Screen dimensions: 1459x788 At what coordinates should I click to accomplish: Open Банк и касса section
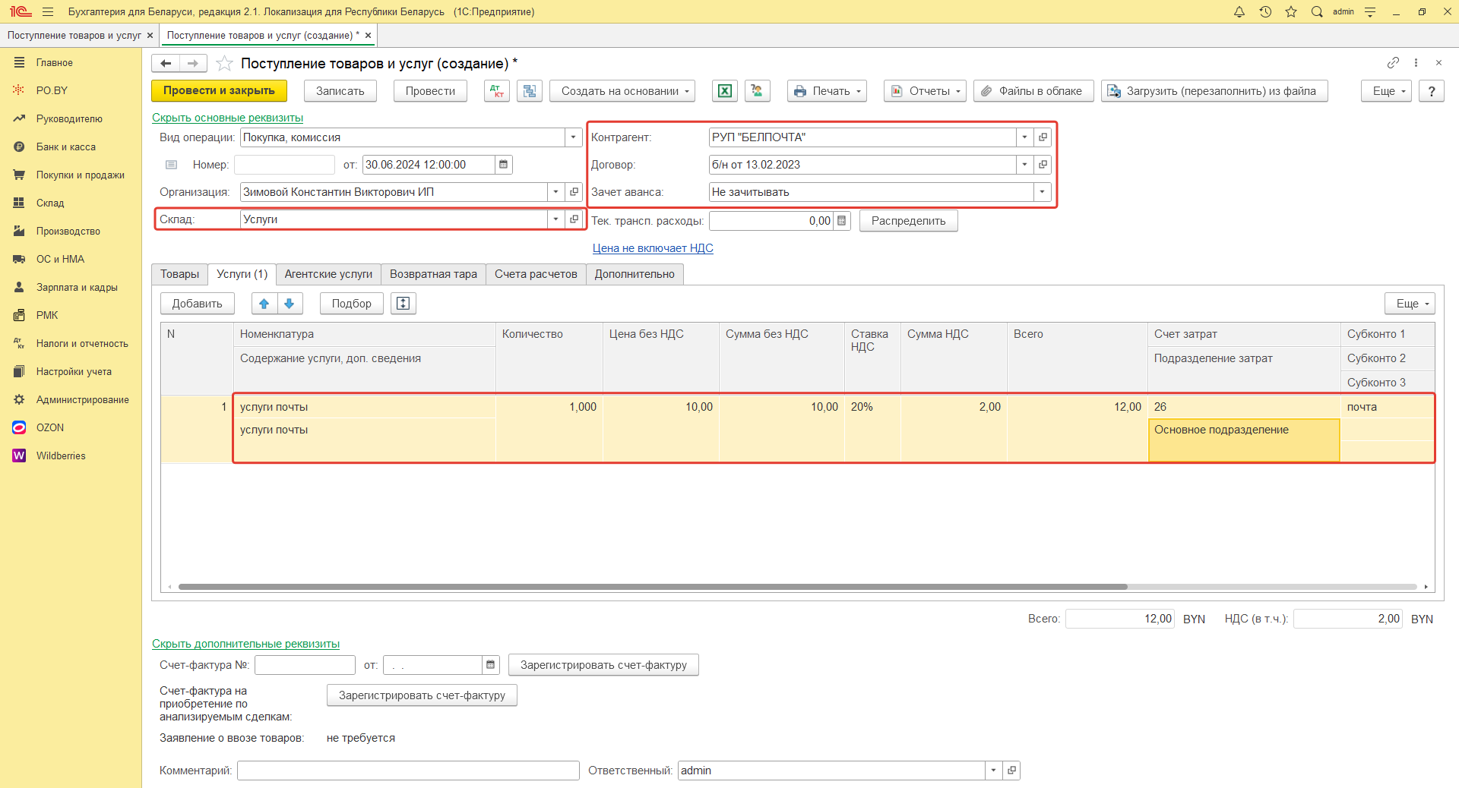(x=66, y=147)
